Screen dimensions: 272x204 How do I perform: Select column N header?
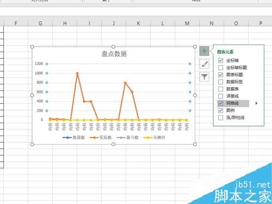212,23
